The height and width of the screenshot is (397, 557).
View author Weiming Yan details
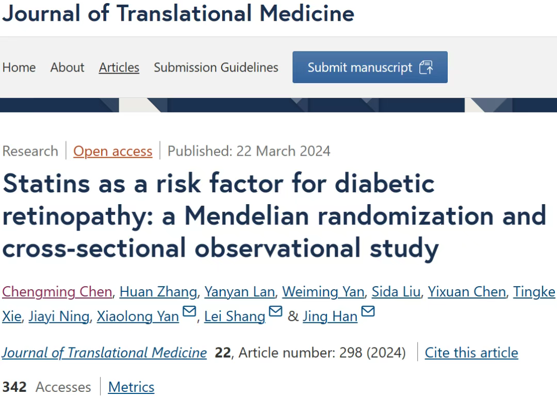tap(323, 292)
